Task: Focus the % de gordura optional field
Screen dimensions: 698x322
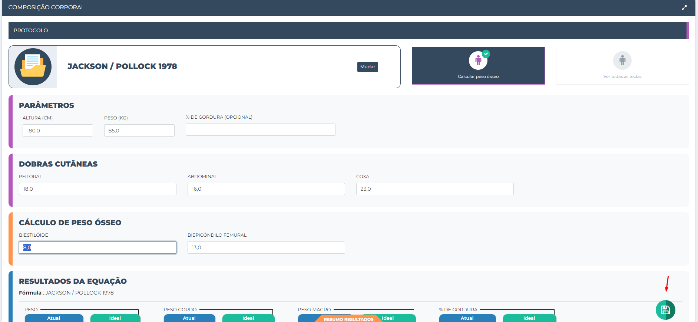Action: pyautogui.click(x=260, y=130)
